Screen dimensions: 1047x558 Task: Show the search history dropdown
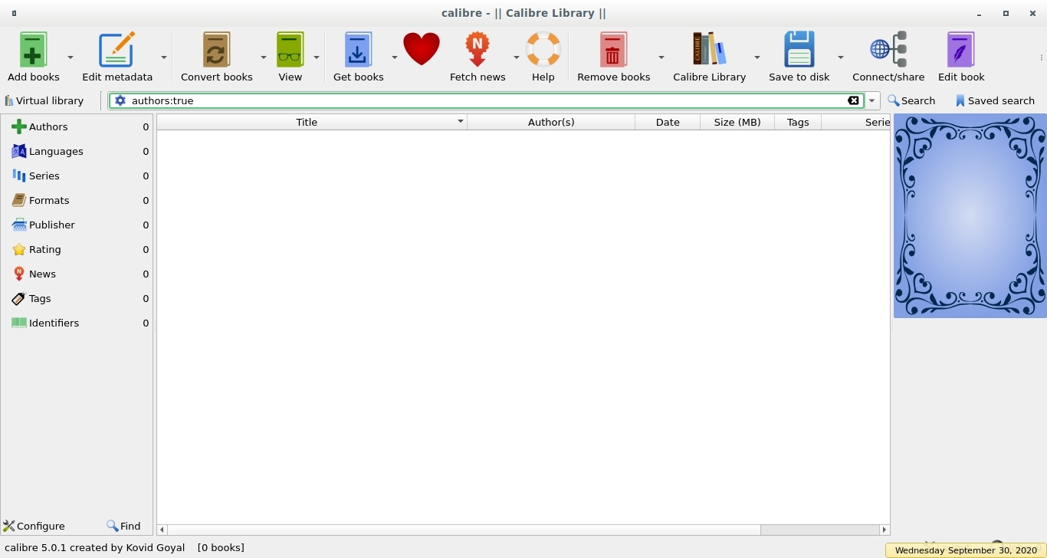coord(872,100)
